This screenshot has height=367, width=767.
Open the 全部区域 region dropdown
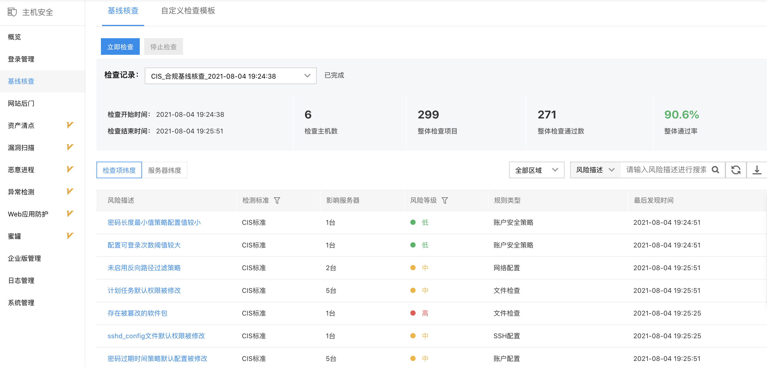(x=536, y=170)
